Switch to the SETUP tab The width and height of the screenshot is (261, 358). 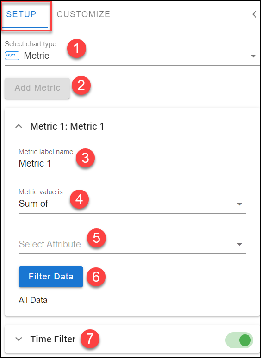tap(21, 14)
